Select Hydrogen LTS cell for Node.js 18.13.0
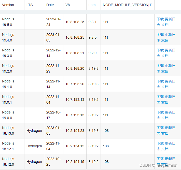Screen dimensions: 181x170 (x=34, y=131)
